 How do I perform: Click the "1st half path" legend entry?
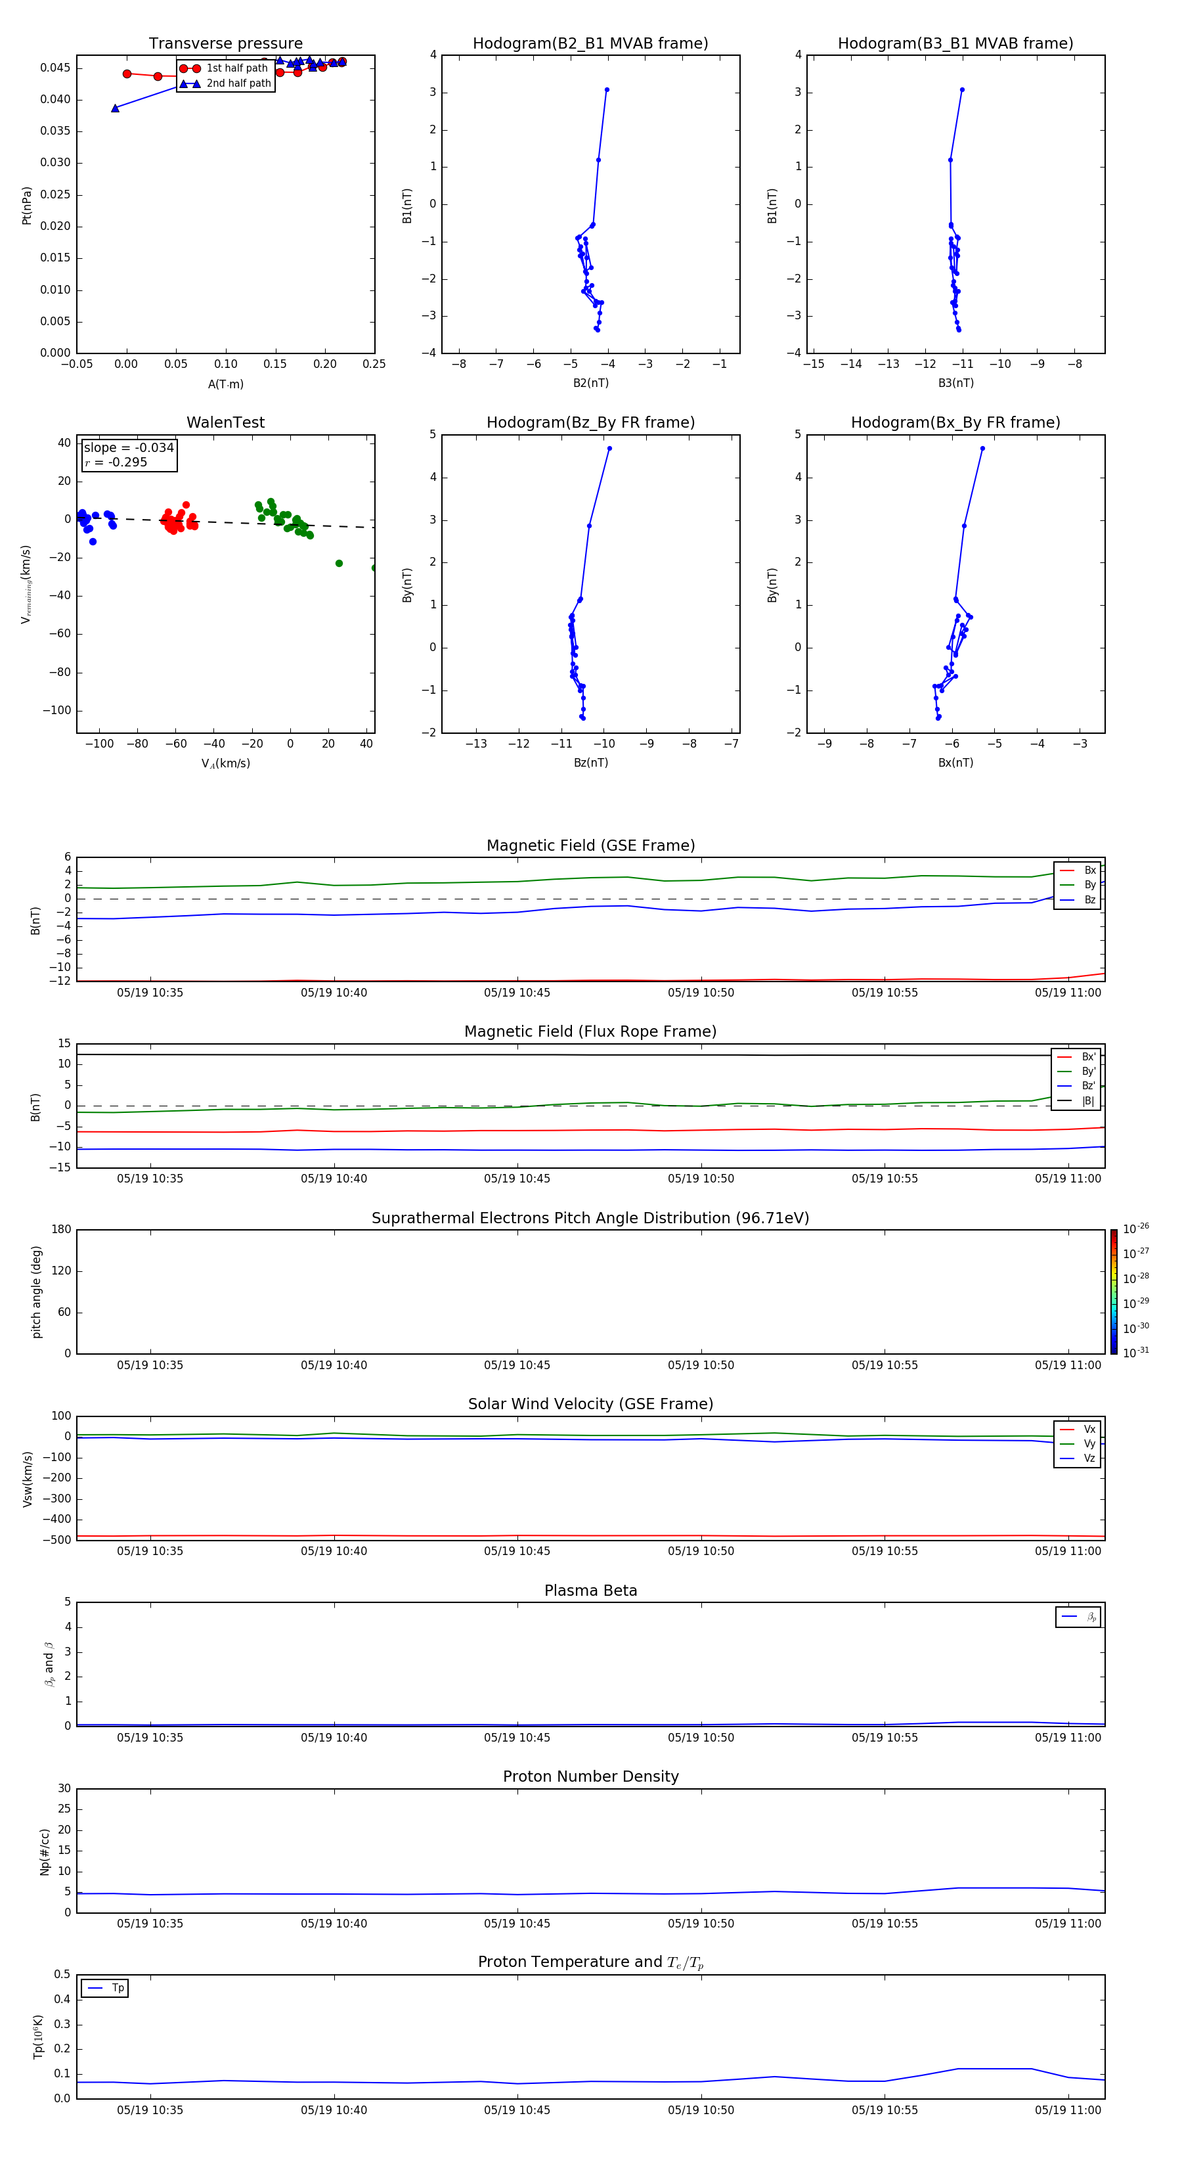pyautogui.click(x=225, y=68)
